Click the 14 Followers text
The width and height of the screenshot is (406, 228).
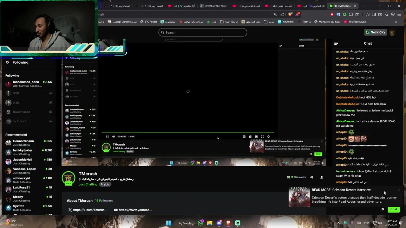tap(104, 200)
